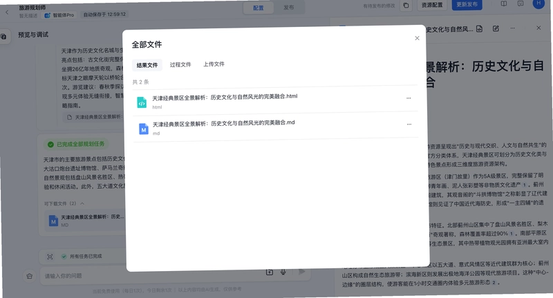Switch to the 配置 tab at top
Image resolution: width=553 pixels, height=298 pixels.
point(258,8)
